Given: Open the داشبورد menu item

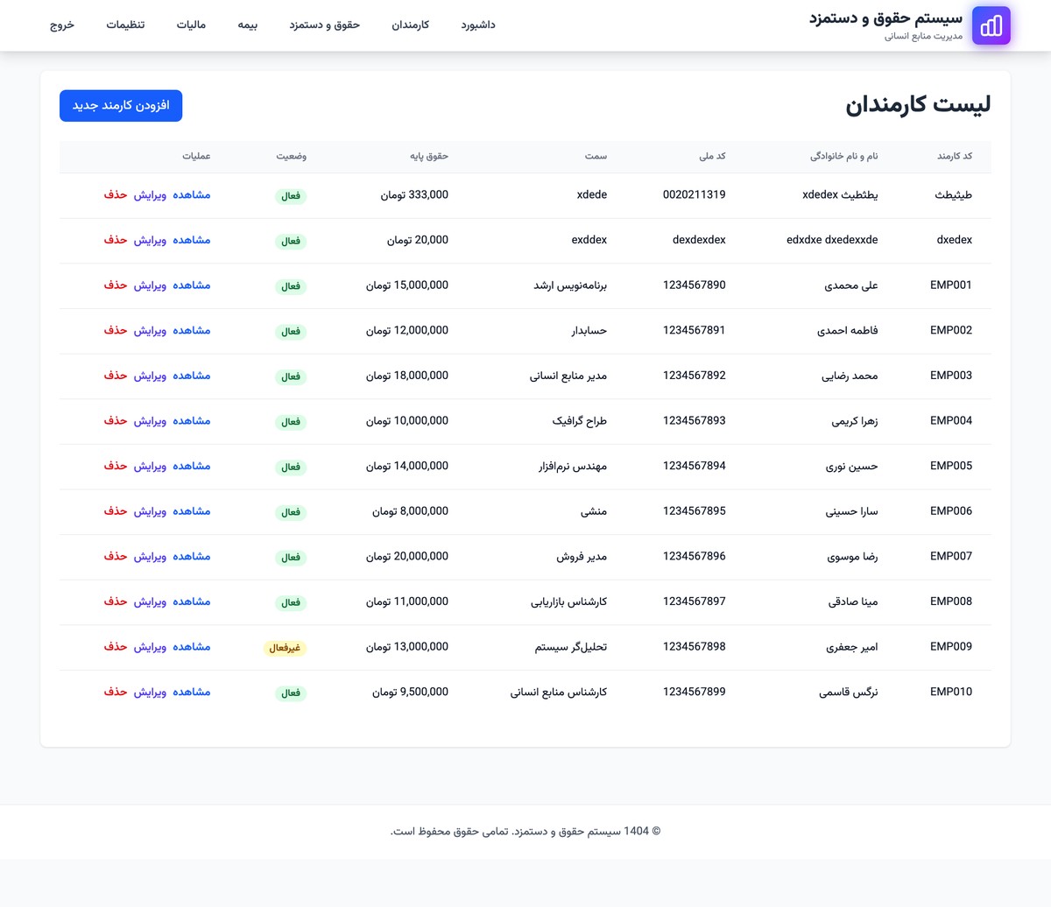Looking at the screenshot, I should click(478, 25).
